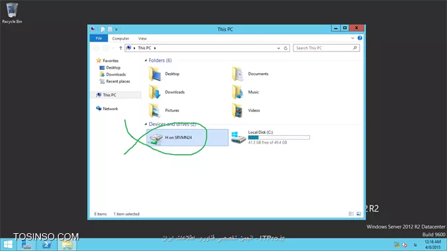Switch to the Details view icon in the status bar
447x251 pixels.
tap(351, 213)
